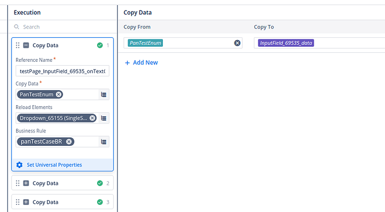Remove the PanTestEnum chip in Copy Data field
The width and height of the screenshot is (385, 212).
59,95
